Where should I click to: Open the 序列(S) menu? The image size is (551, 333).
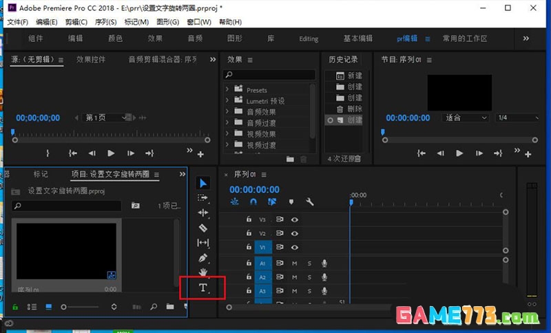105,22
